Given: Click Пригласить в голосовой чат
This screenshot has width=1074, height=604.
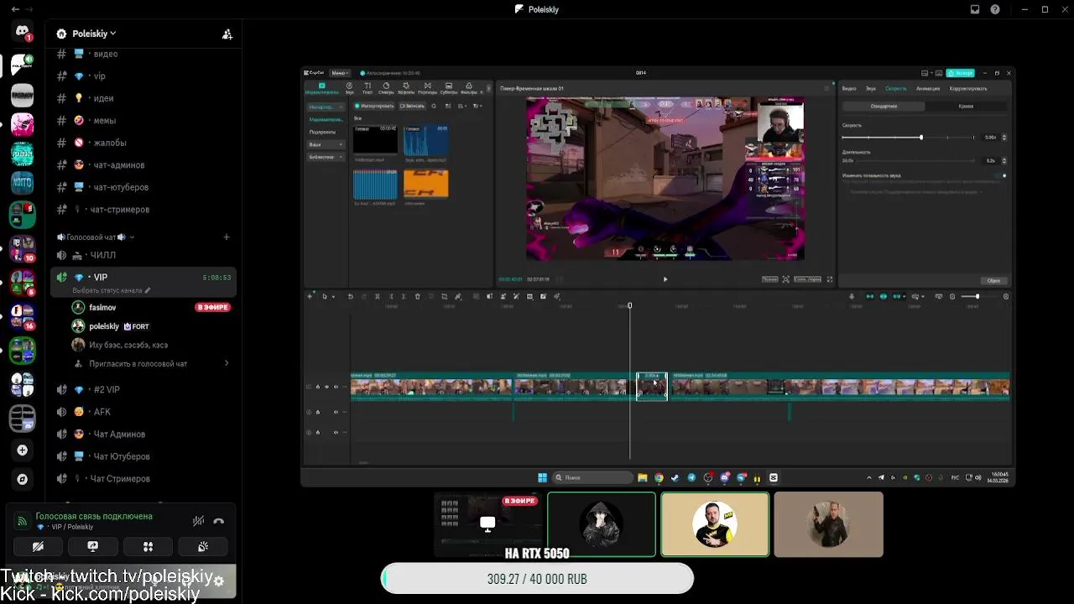Looking at the screenshot, I should point(138,363).
